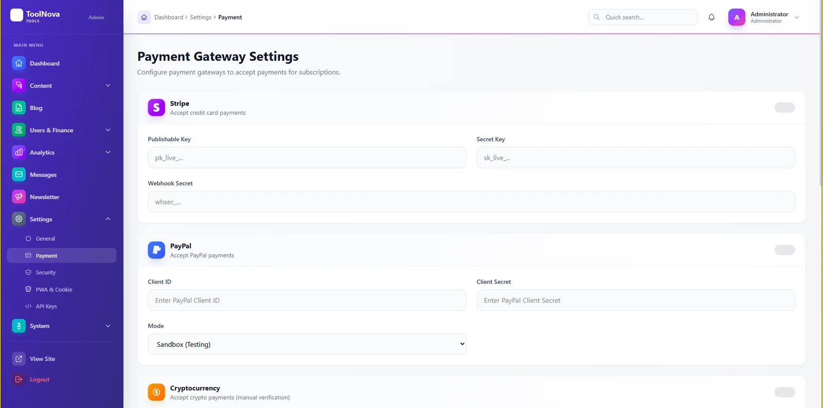This screenshot has width=823, height=408.
Task: Click the PayPal Client ID field
Action: (x=307, y=300)
